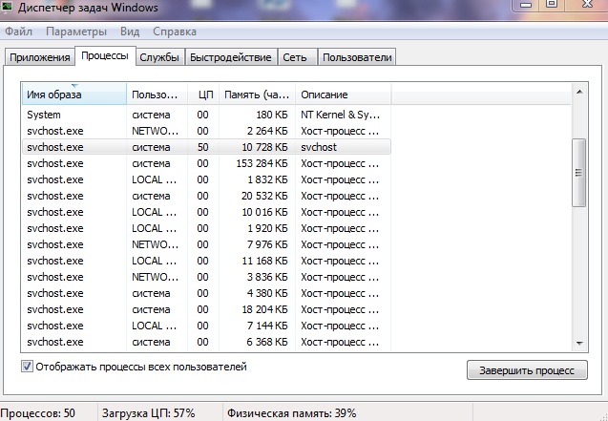Click the scrollbar down arrow

coord(579,343)
